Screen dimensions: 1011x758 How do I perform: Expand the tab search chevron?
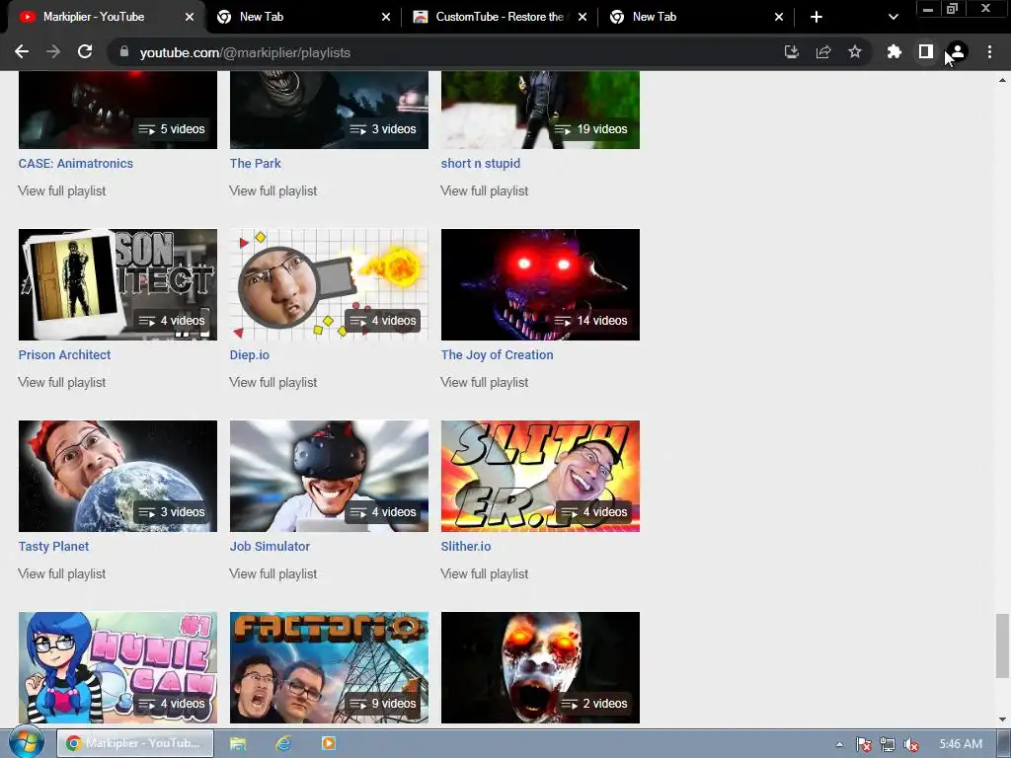(893, 17)
